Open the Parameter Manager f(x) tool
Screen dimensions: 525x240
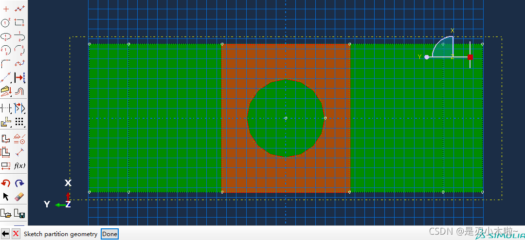point(19,166)
